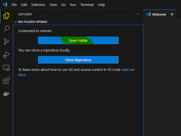Image resolution: width=181 pixels, height=136 pixels.
Task: Switch to the Welcome tab
Action: (159, 14)
